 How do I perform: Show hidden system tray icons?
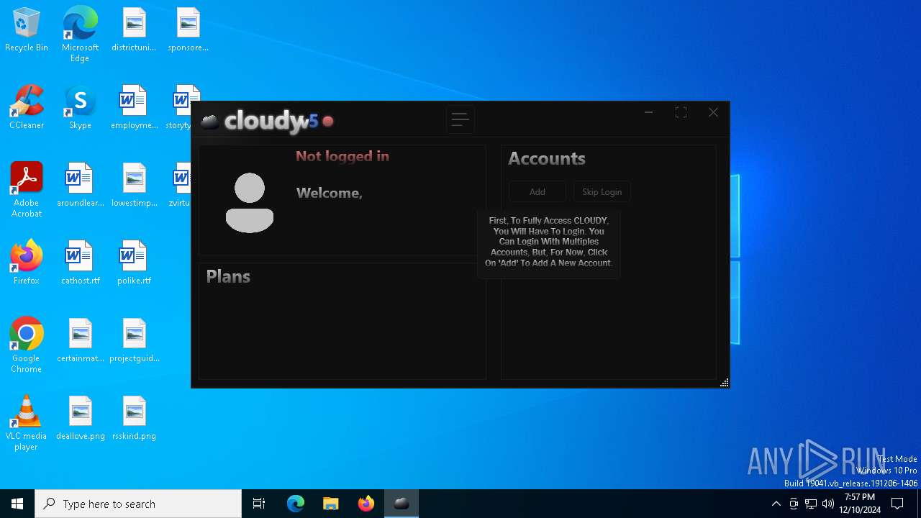click(x=776, y=504)
